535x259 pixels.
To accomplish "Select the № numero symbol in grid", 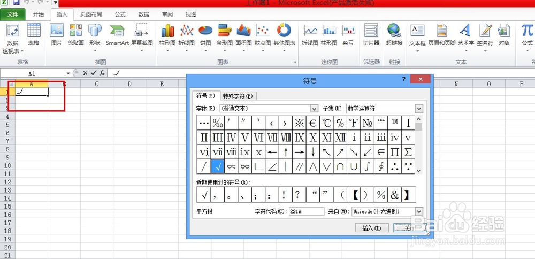I will pyautogui.click(x=368, y=123).
